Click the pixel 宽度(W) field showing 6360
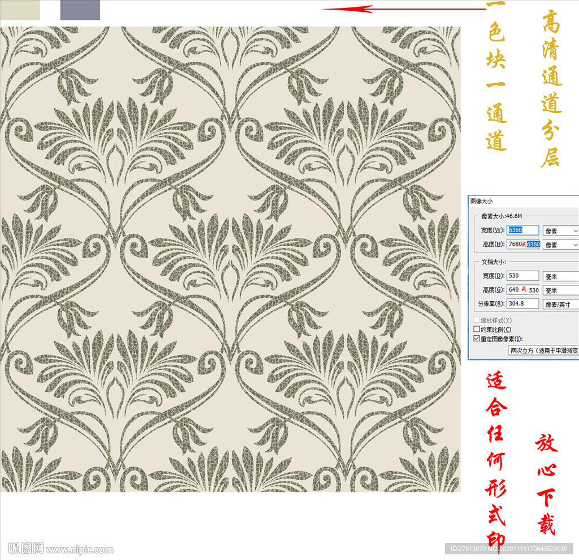Screen dimensions: 579x560 (x=522, y=230)
